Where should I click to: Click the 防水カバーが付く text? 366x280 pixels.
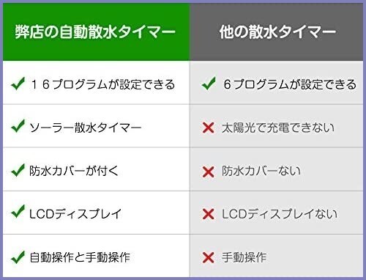point(74,171)
